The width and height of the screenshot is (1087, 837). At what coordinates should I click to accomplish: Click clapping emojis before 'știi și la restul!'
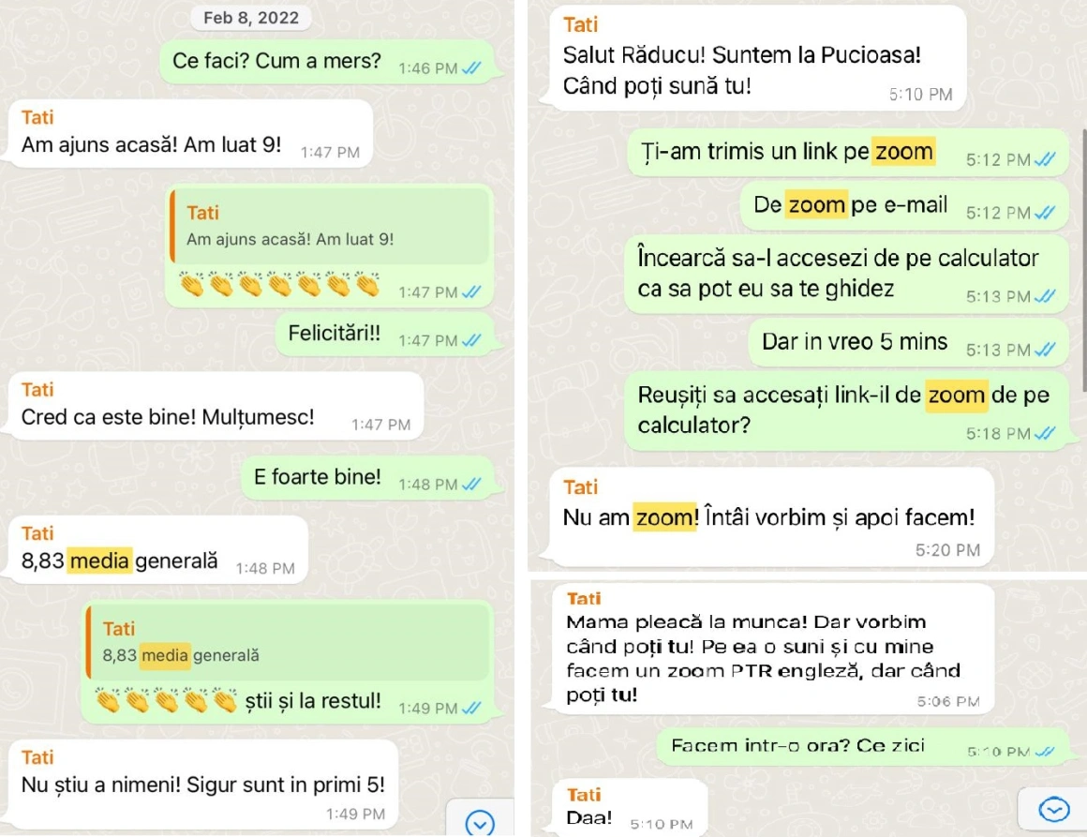167,700
